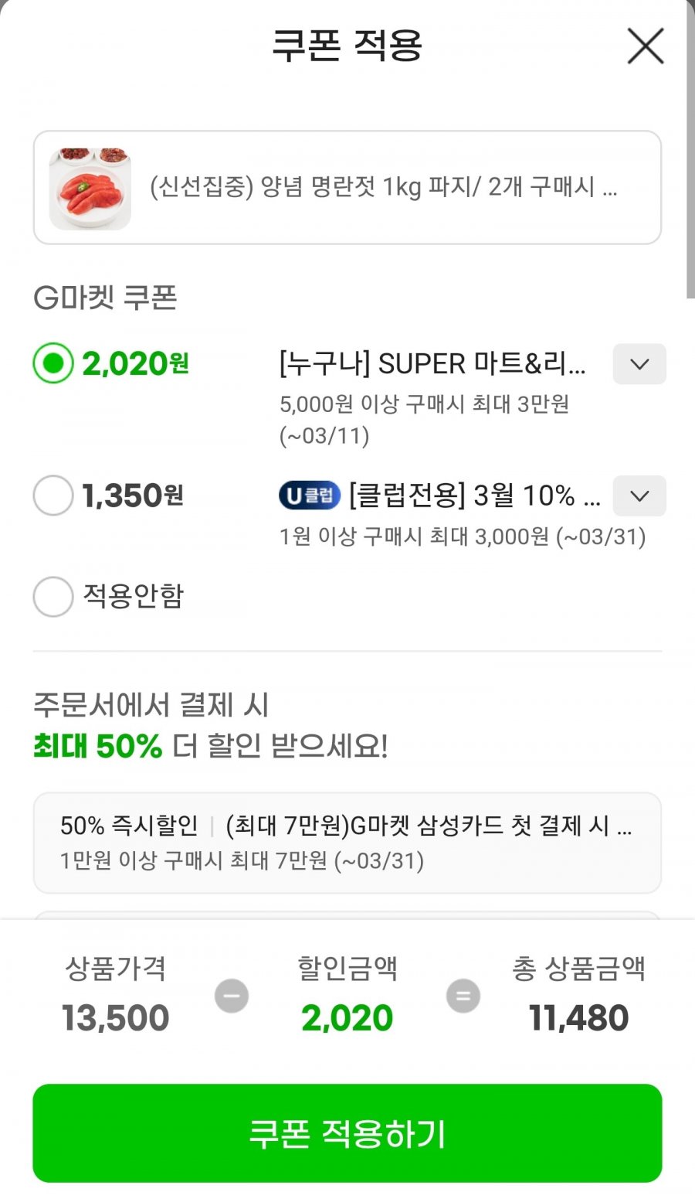Image resolution: width=695 pixels, height=1199 pixels.
Task: Tap the minus circle icon between prices
Action: (232, 996)
